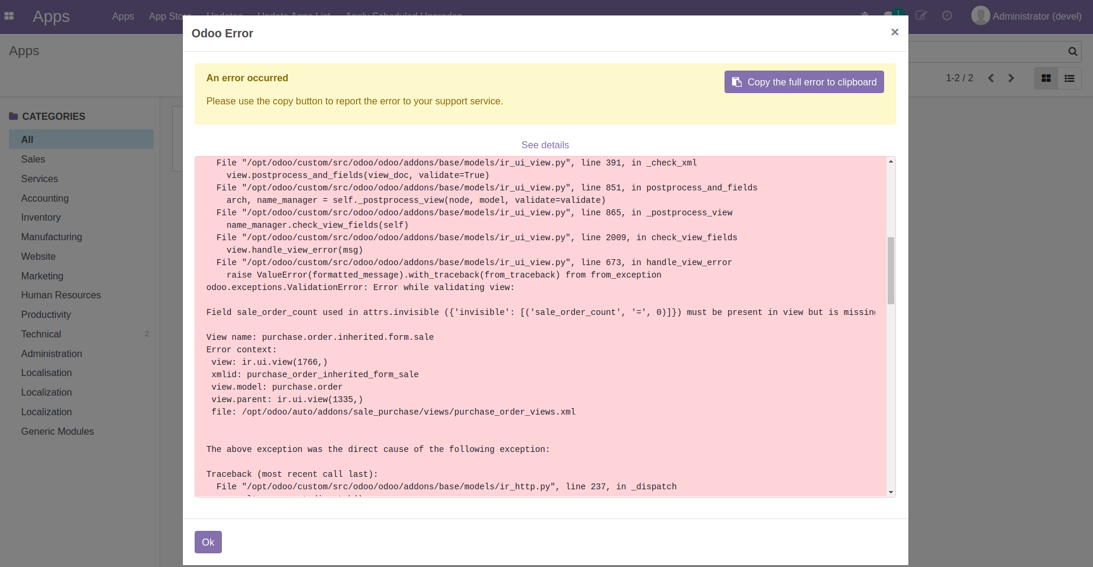Switch to the App Store menu item
The height and width of the screenshot is (567, 1093).
169,16
